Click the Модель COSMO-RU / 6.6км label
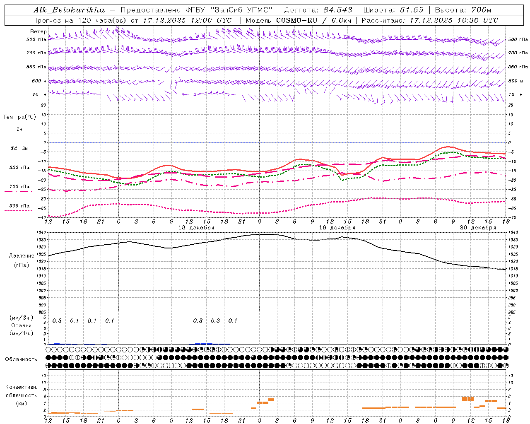Image resolution: width=530 pixels, height=424 pixels. 299,20
